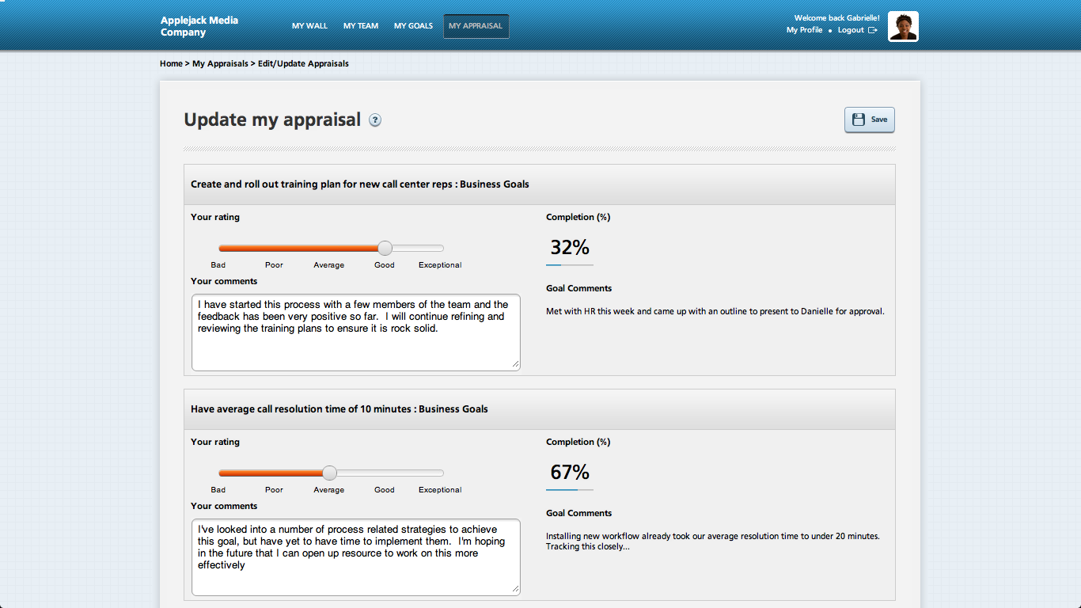Open the My Profile link
The image size is (1081, 608).
[x=804, y=30]
